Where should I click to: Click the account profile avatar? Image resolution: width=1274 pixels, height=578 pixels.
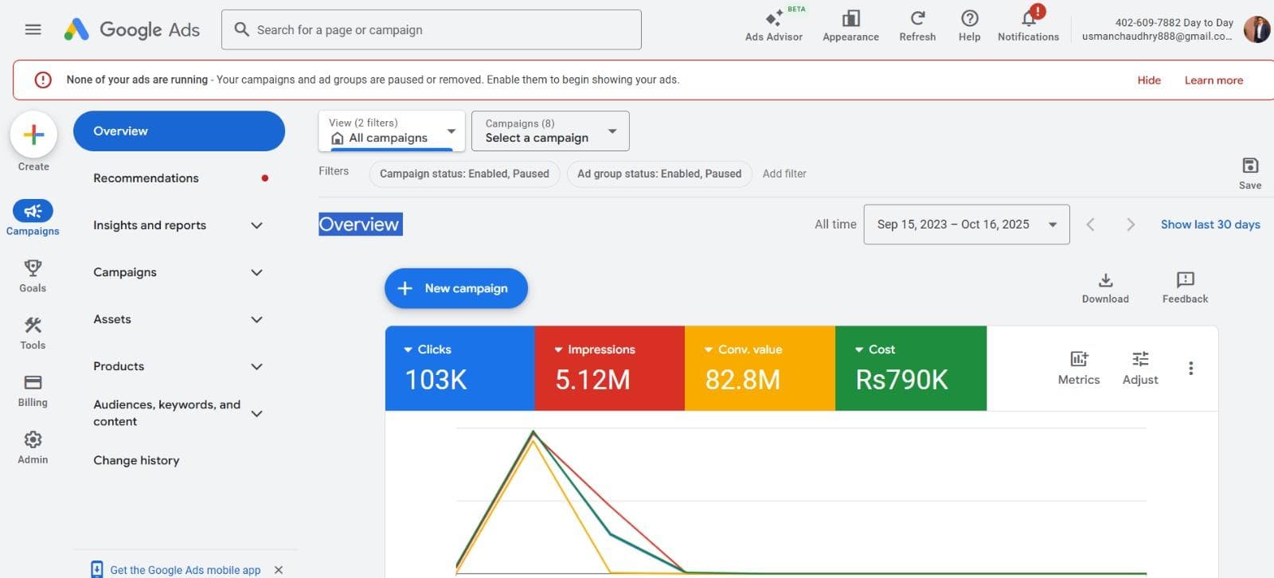pos(1256,29)
